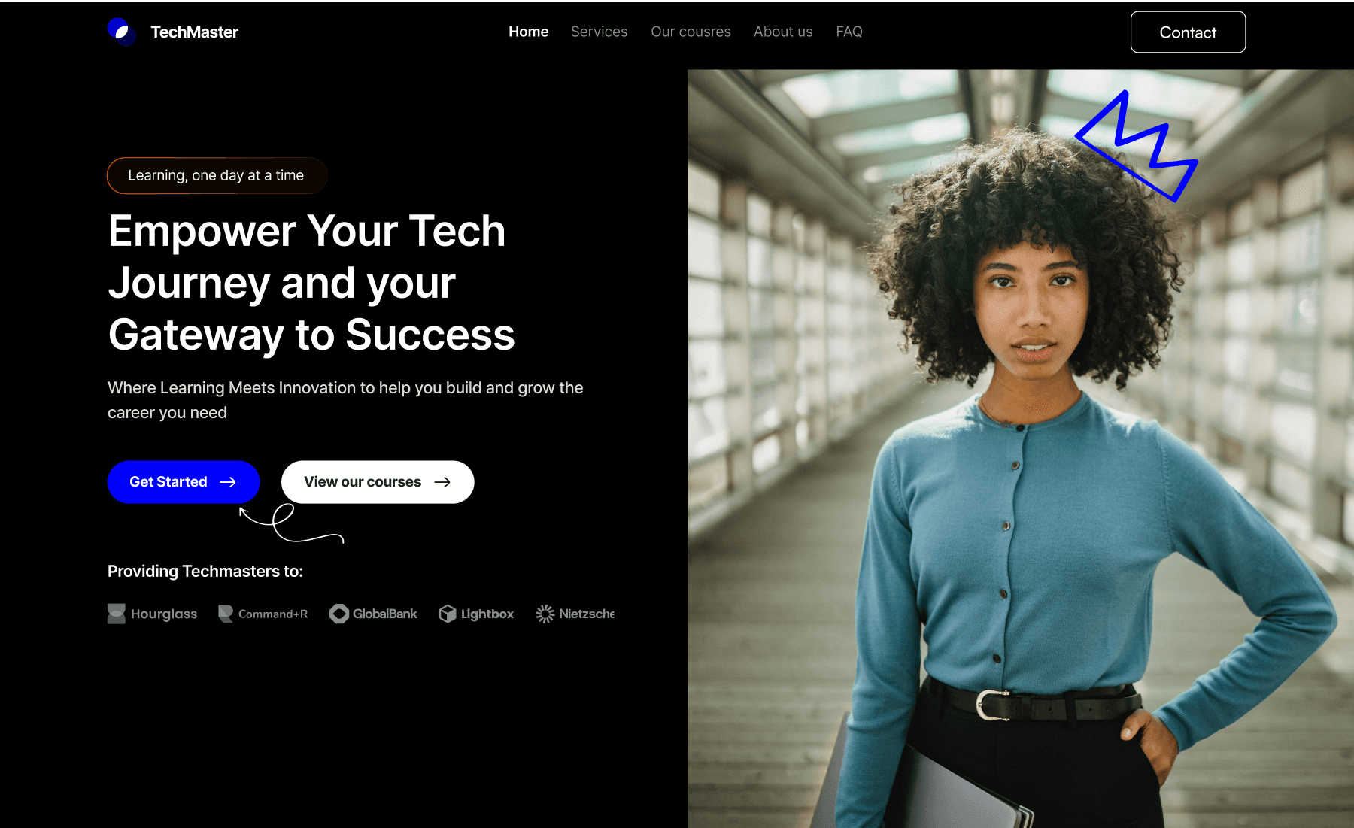Click the arrow icon in Get Started
The width and height of the screenshot is (1354, 828).
[228, 482]
